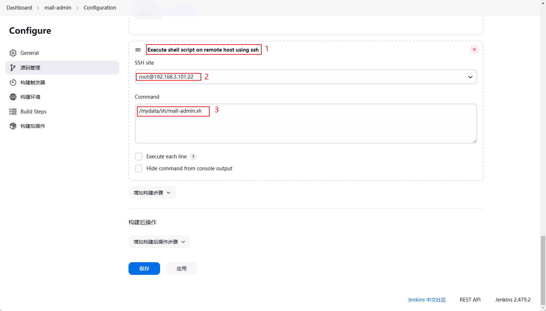Click the General gear icon in sidebar
The image size is (546, 311).
click(13, 53)
